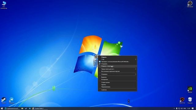Screen dimensions: 196x110
Task: Select 'Создать ярлык' in the context menu
Action: coord(117,82)
